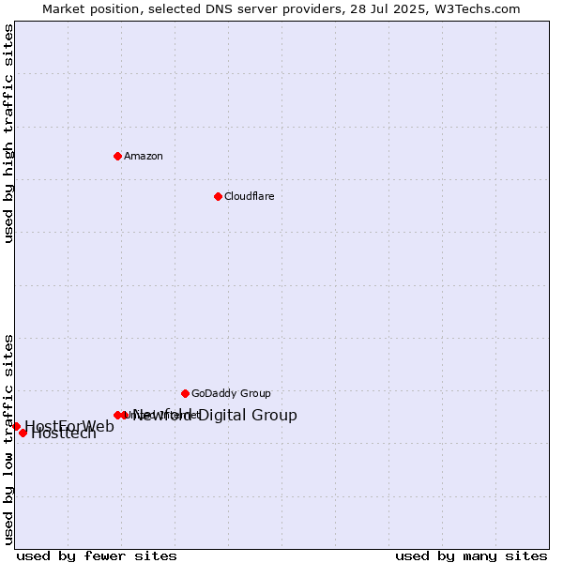Click the 'used by fewer sites' axis label

97,556
